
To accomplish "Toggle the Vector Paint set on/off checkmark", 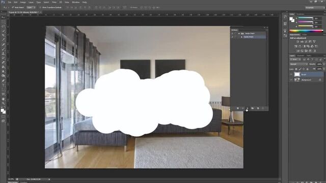I will 232,34.
